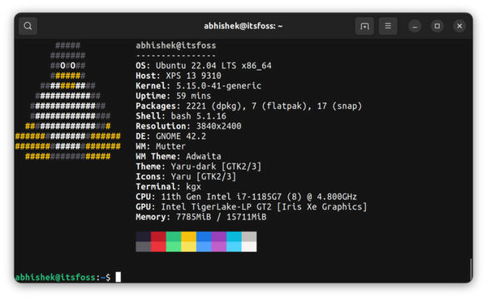Click the Memory 7785MiB usage line
Image resolution: width=487 pixels, height=299 pixels.
pyautogui.click(x=201, y=217)
